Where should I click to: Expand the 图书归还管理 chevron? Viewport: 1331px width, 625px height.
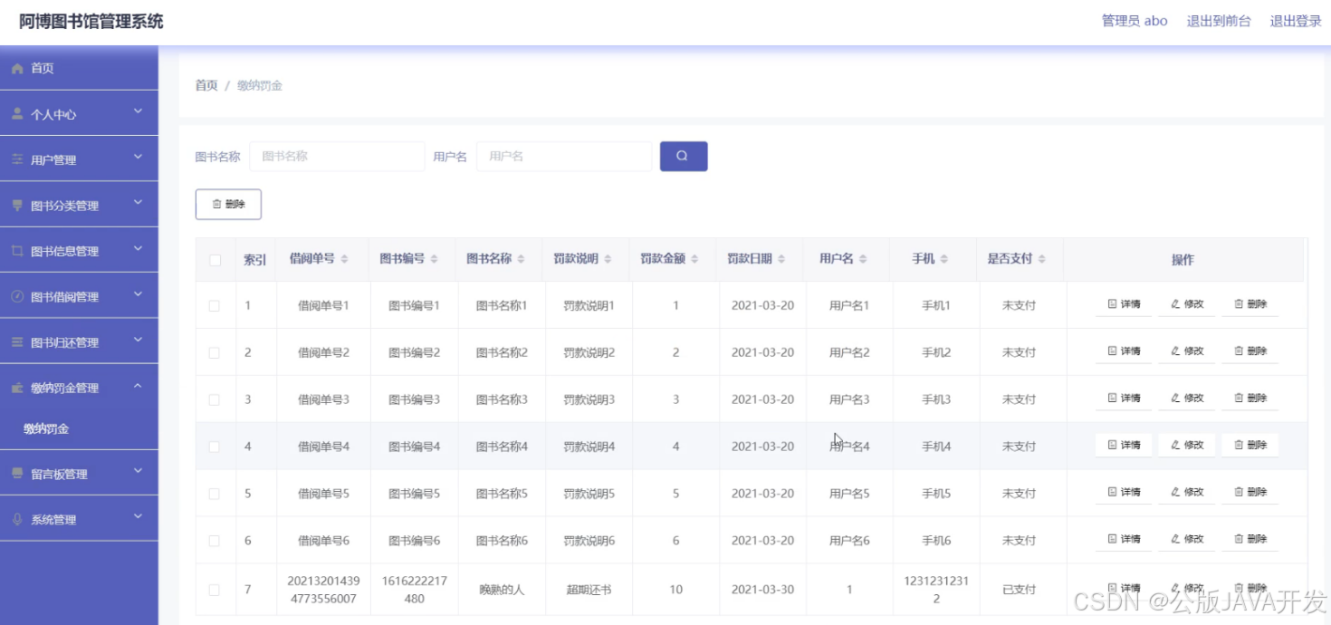click(138, 340)
